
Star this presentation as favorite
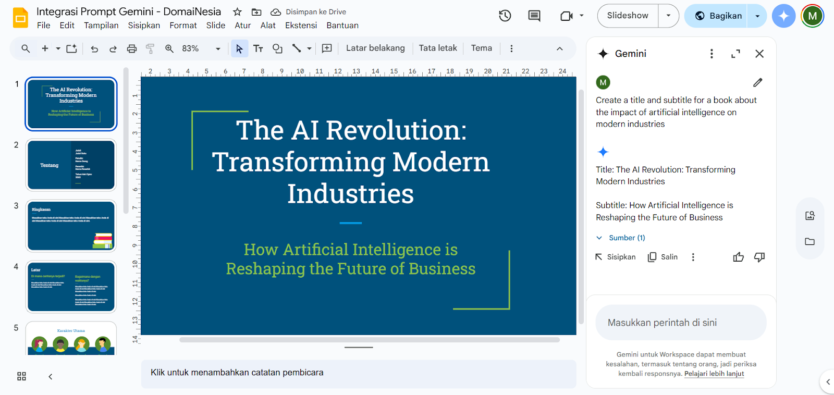pos(237,12)
